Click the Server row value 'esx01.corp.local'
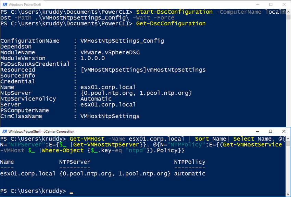 coord(108,105)
